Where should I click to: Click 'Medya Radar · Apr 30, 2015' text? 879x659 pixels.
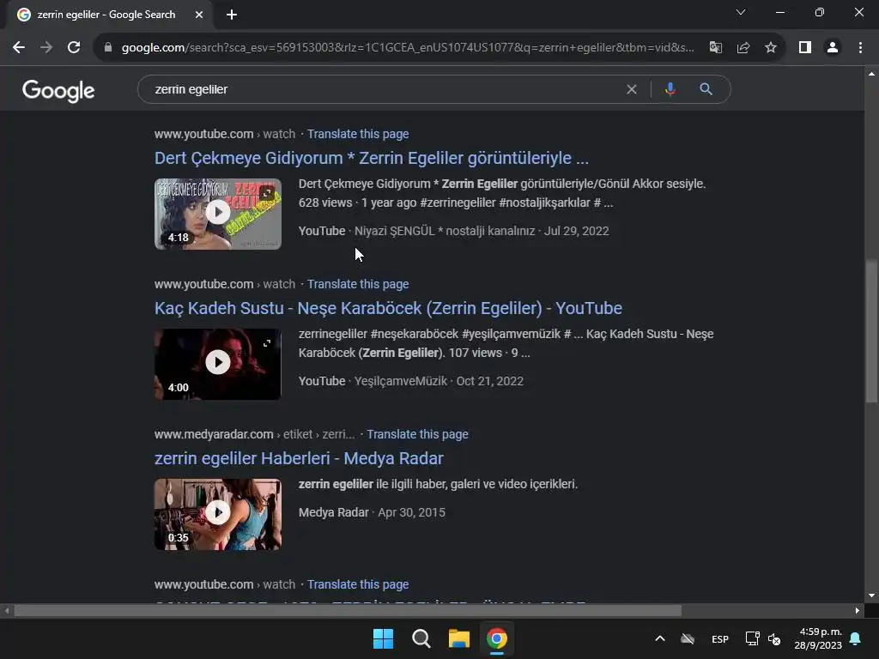[372, 513]
